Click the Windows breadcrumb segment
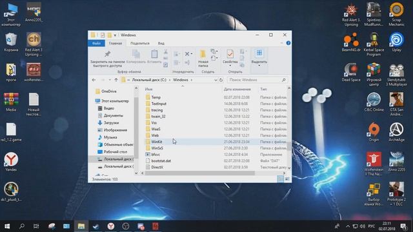The image size is (413, 232). point(181,80)
